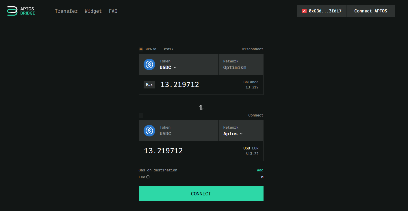Open the Transfer page
Screen dimensions: 408x211
[66, 11]
